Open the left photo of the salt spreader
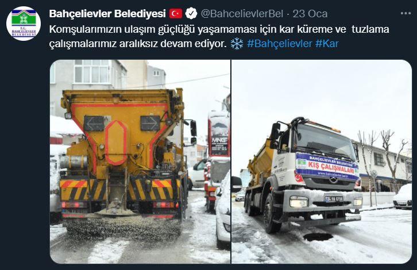Screen dimensions: 417x270 (x=140, y=161)
